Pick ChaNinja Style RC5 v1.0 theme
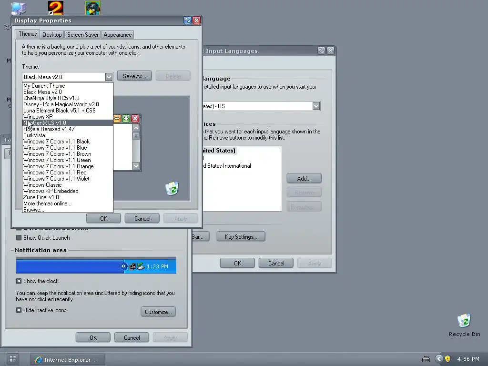 (x=68, y=98)
